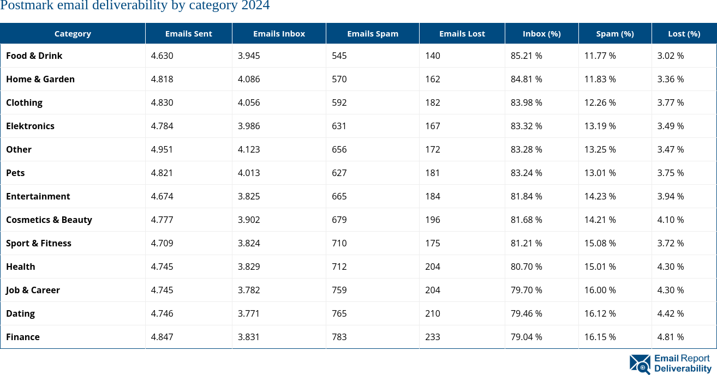Click the Elektronics spam count 631
Screen dimensions: 717x375
339,126
